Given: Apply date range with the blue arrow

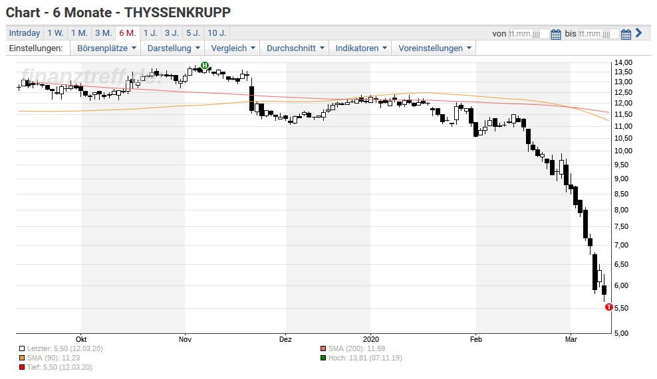Looking at the screenshot, I should click(638, 33).
